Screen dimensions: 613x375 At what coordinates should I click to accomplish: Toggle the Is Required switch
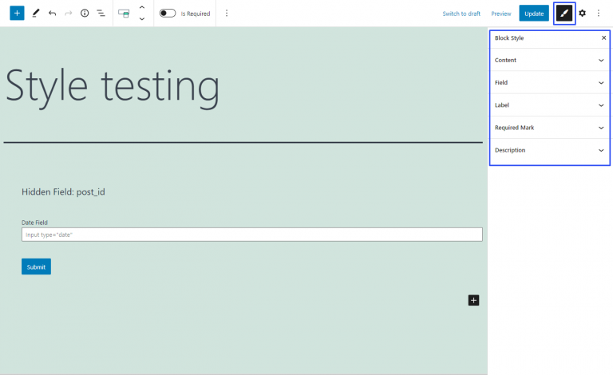point(168,14)
